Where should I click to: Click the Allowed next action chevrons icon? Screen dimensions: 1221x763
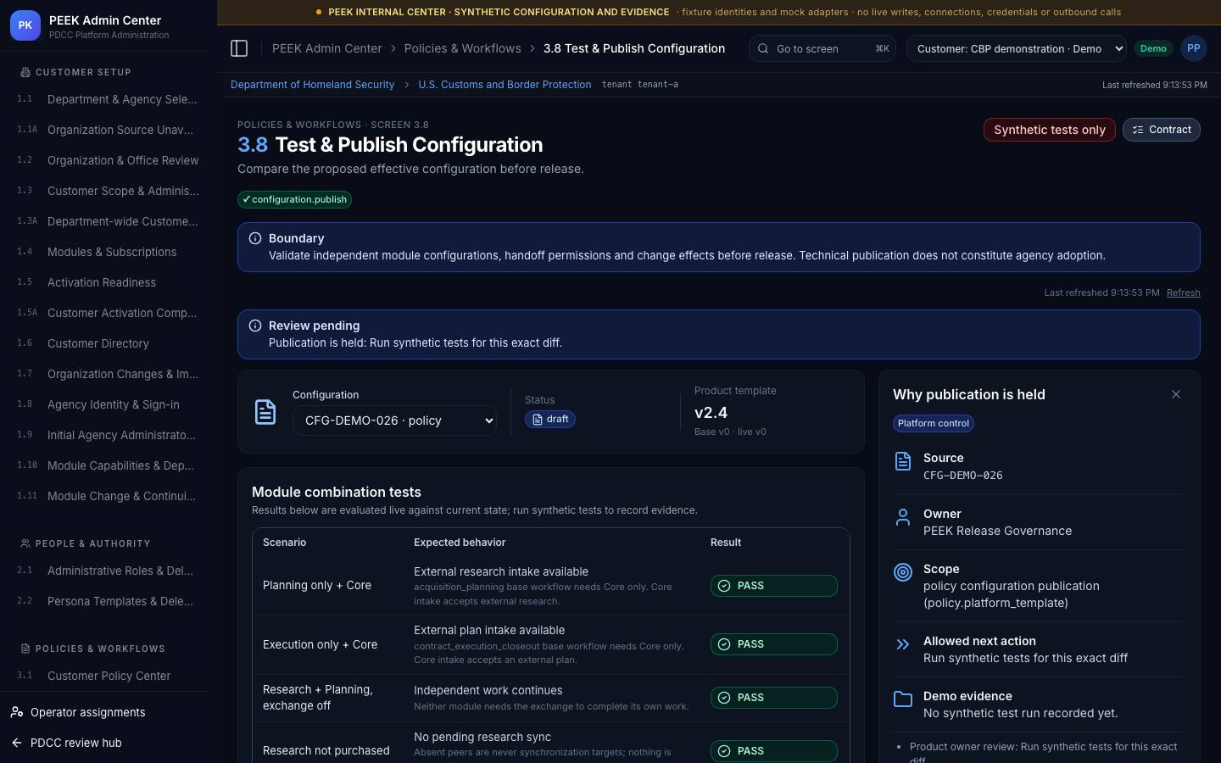pos(903,644)
